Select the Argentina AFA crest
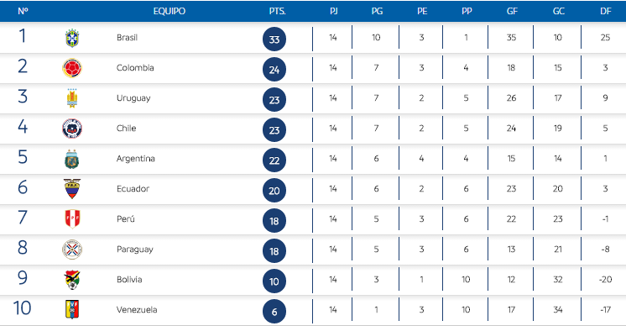Viewport: 626px width, 326px height. 72,159
